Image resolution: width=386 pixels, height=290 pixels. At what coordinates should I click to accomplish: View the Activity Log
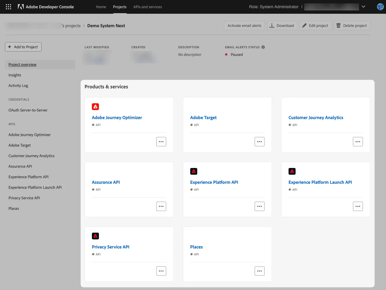(18, 86)
